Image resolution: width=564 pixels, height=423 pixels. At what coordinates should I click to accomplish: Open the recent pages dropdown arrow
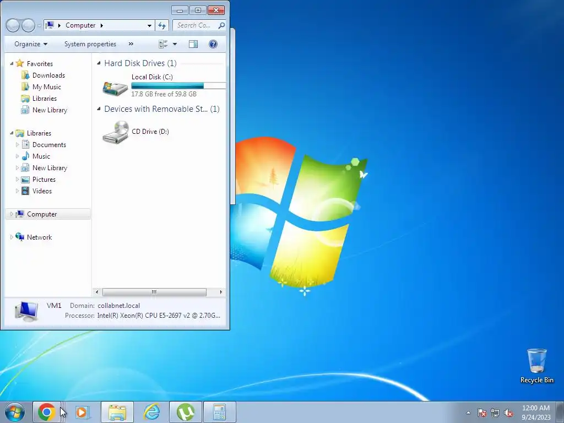coord(39,25)
